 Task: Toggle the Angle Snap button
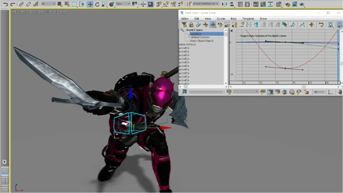click(x=166, y=4)
